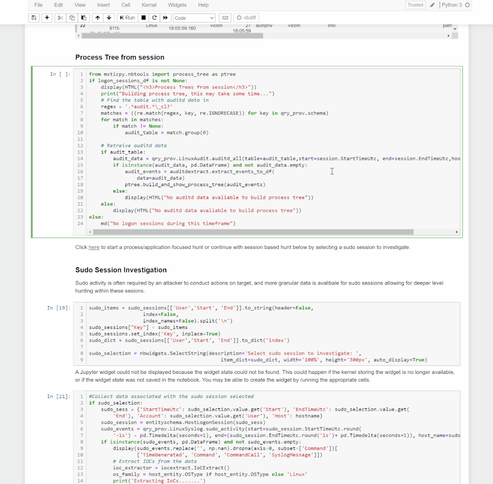Click the 'No logon sessions during this timeframe' line
The height and width of the screenshot is (484, 493).
tap(168, 223)
